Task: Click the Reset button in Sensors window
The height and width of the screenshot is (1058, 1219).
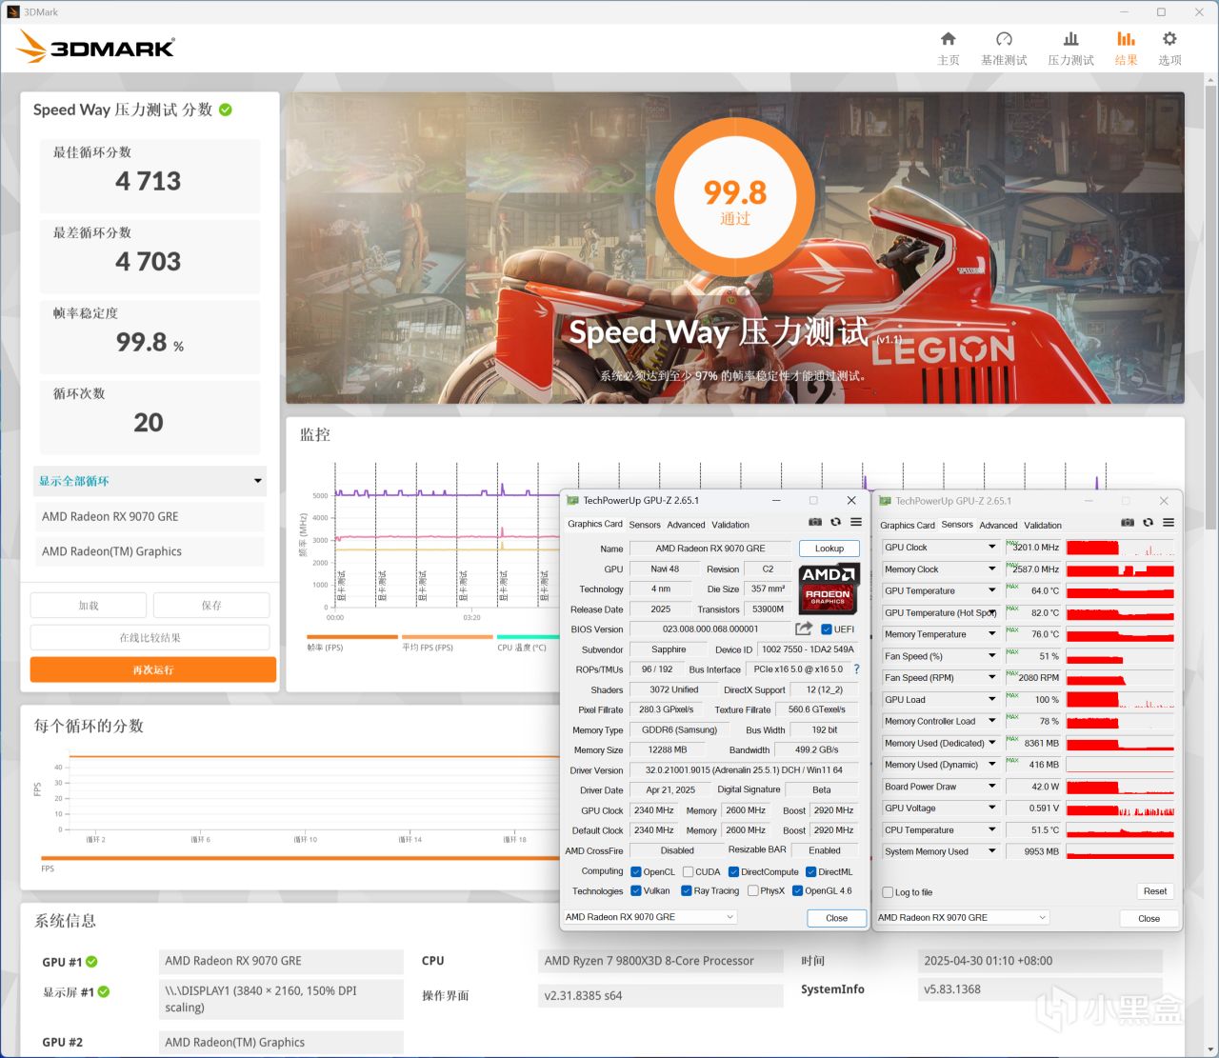Action: coord(1155,891)
